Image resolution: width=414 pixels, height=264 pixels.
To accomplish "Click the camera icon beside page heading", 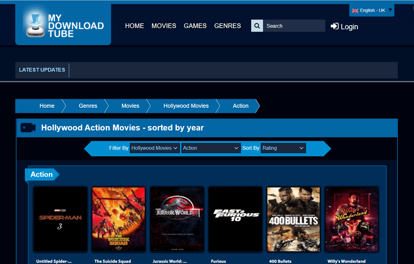I will coord(28,128).
